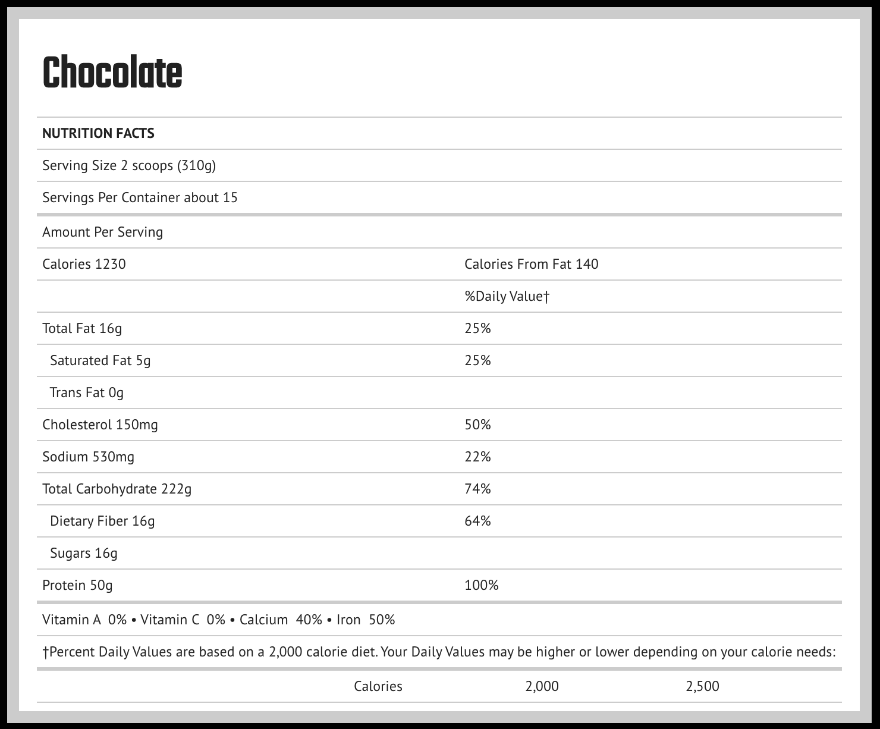The image size is (880, 729).
Task: Click the 22% value for Sodium
Action: click(477, 457)
